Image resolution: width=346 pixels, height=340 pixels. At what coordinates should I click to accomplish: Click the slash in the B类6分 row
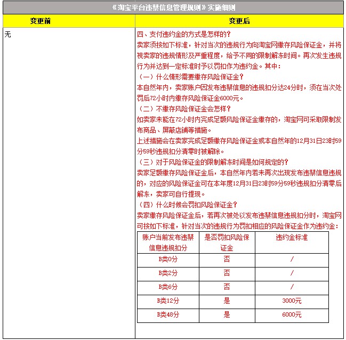(x=292, y=287)
